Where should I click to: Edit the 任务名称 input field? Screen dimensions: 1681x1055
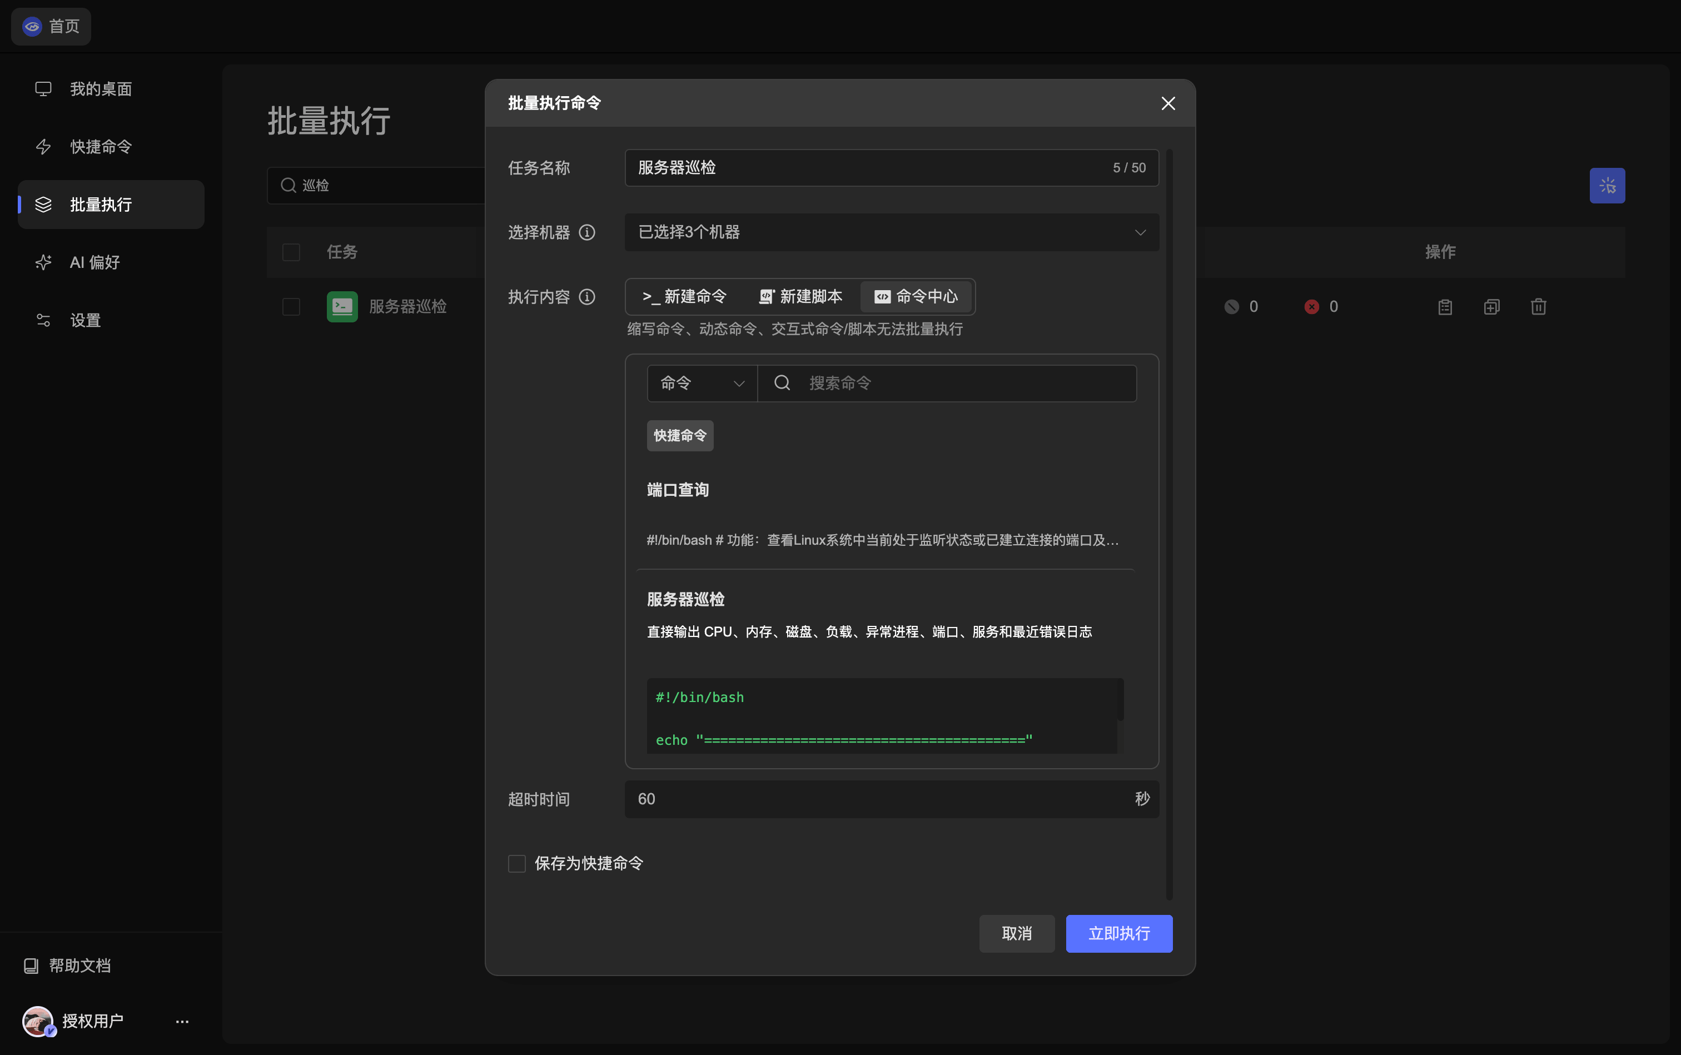point(892,167)
